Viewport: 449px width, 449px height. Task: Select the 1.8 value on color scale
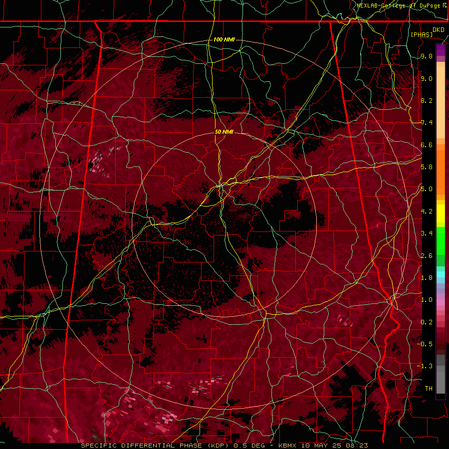pos(427,278)
